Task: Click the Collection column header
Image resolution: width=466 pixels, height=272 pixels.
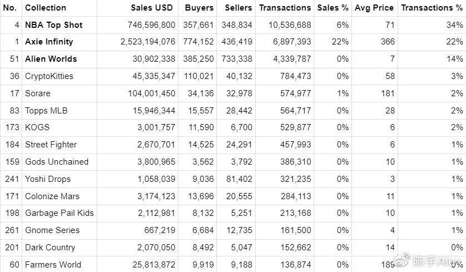Action: click(x=46, y=8)
